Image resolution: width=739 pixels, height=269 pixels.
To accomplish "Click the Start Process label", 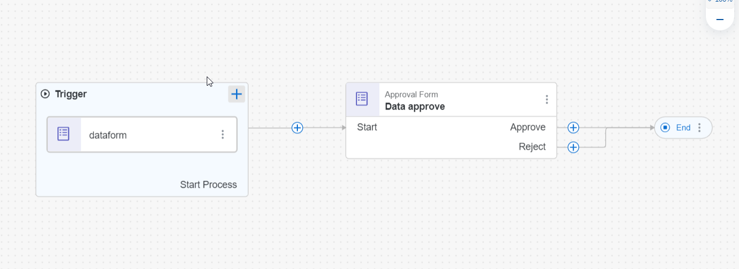I will tap(208, 185).
